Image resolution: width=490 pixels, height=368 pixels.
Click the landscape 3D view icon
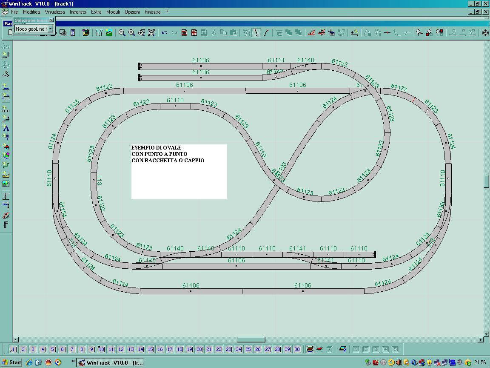109,32
